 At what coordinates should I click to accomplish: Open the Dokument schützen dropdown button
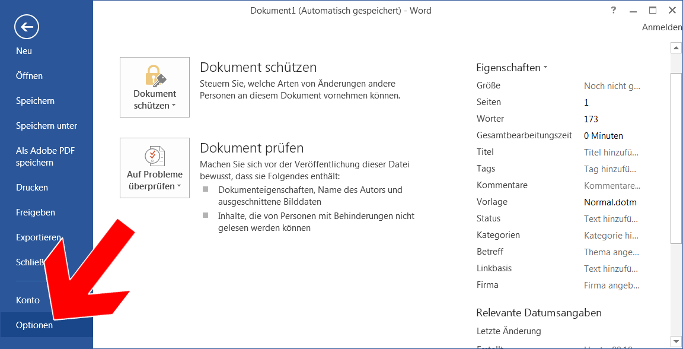point(155,88)
